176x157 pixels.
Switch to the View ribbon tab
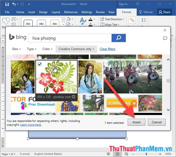point(111,12)
